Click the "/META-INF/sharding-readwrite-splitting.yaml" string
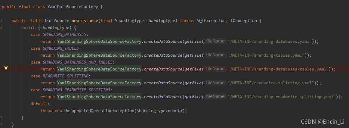349x128 pixels. click(282, 97)
